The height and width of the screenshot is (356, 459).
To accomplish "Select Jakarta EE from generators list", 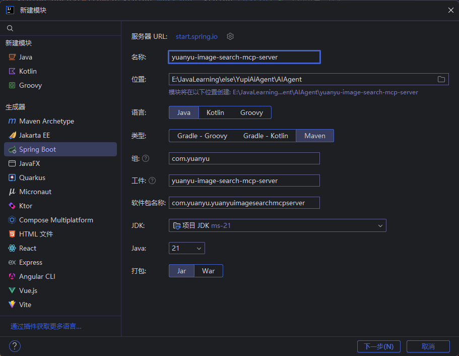I will coord(34,135).
